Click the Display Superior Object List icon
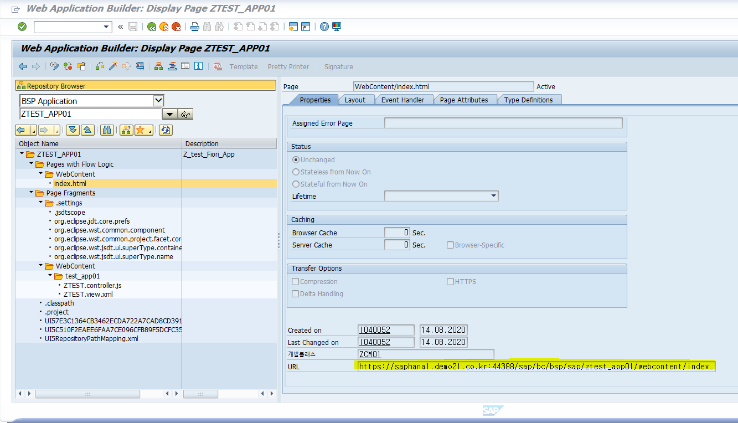 click(x=126, y=130)
